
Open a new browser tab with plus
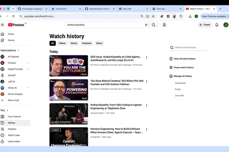click(220, 9)
